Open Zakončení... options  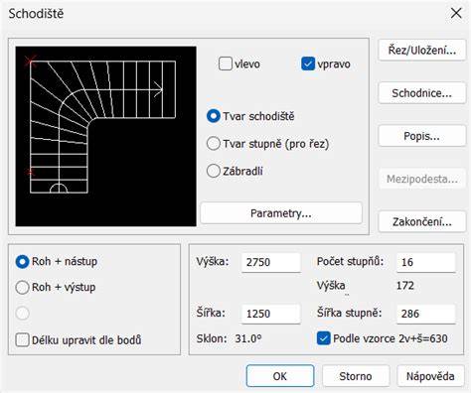(x=422, y=221)
